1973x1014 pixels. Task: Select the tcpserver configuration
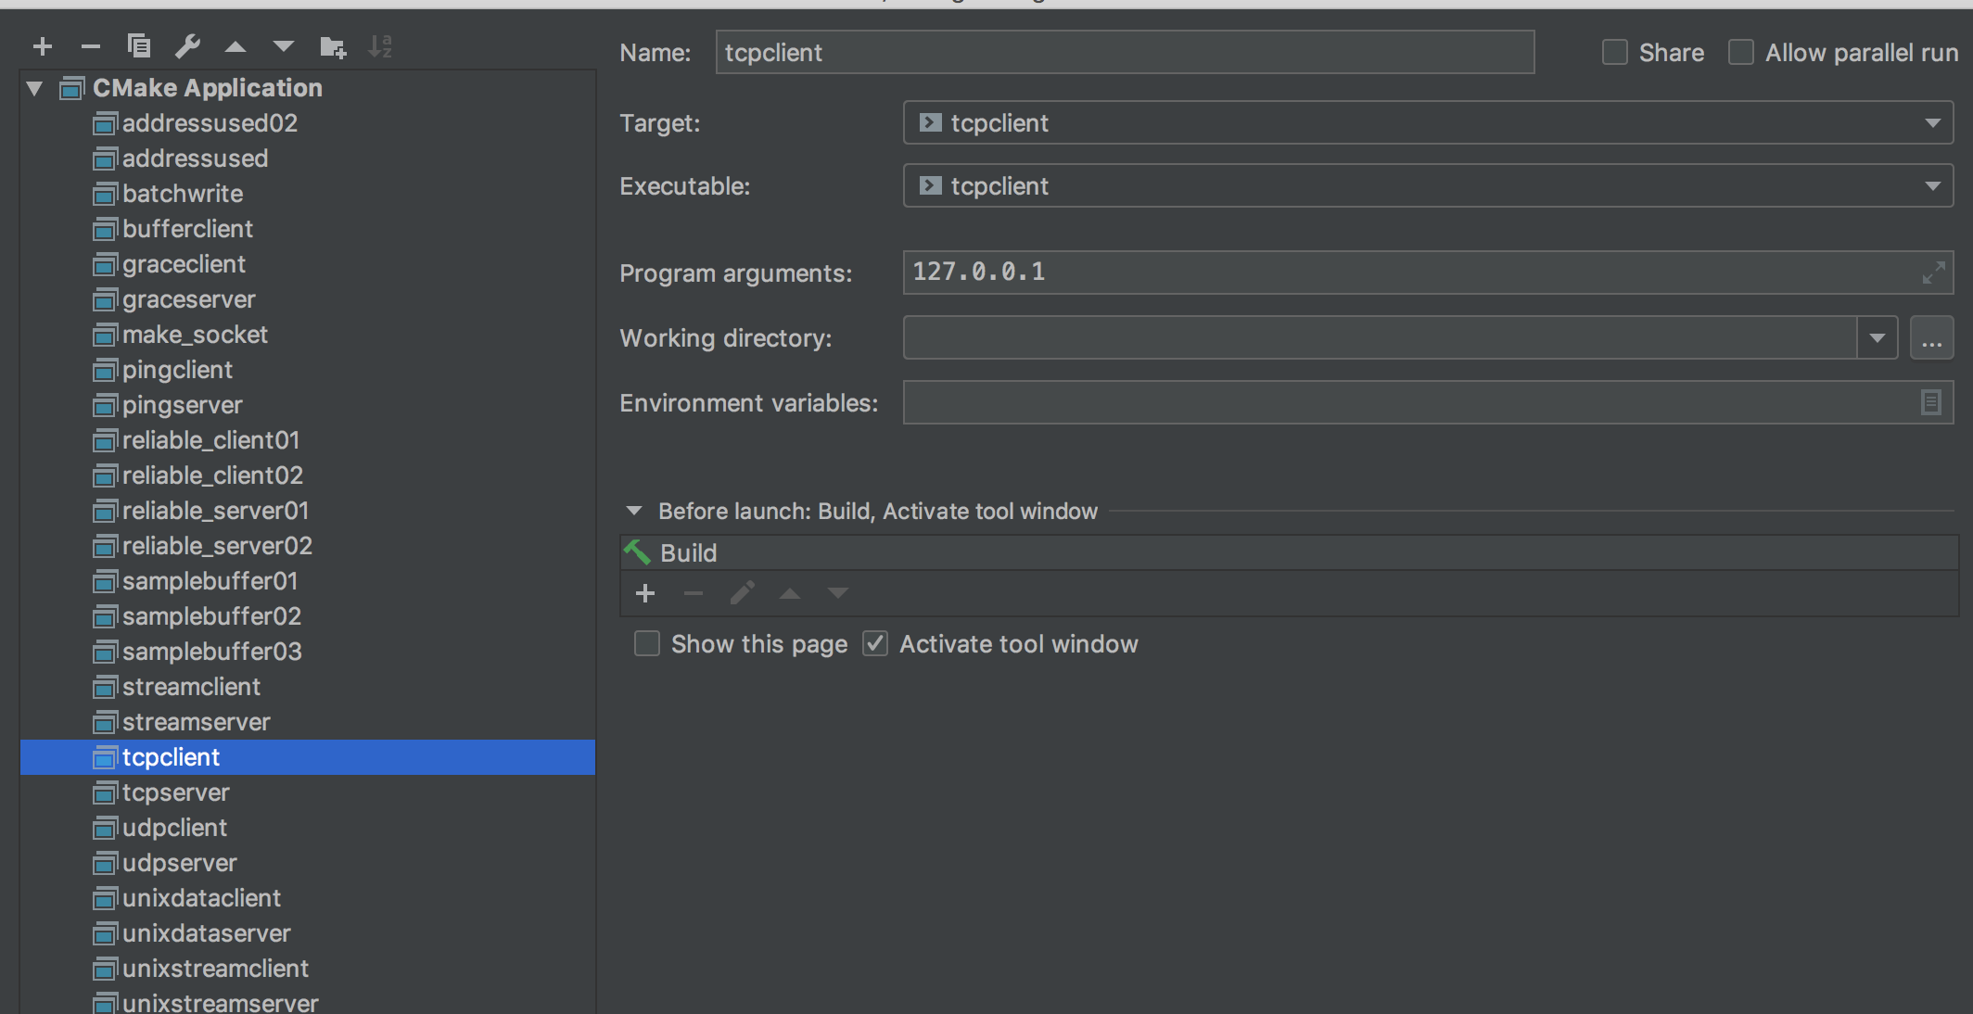[176, 792]
